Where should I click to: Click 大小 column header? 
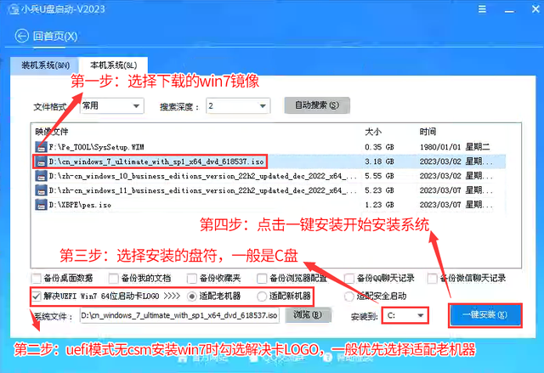(373, 132)
